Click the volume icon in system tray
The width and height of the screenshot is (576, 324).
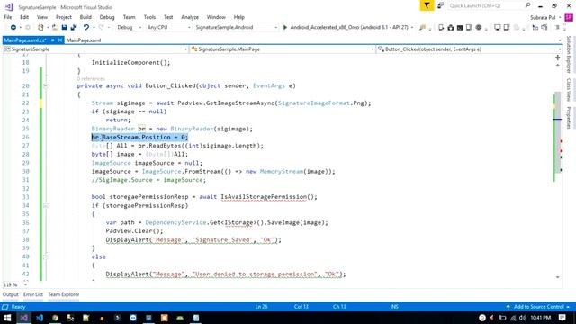tap(523, 318)
